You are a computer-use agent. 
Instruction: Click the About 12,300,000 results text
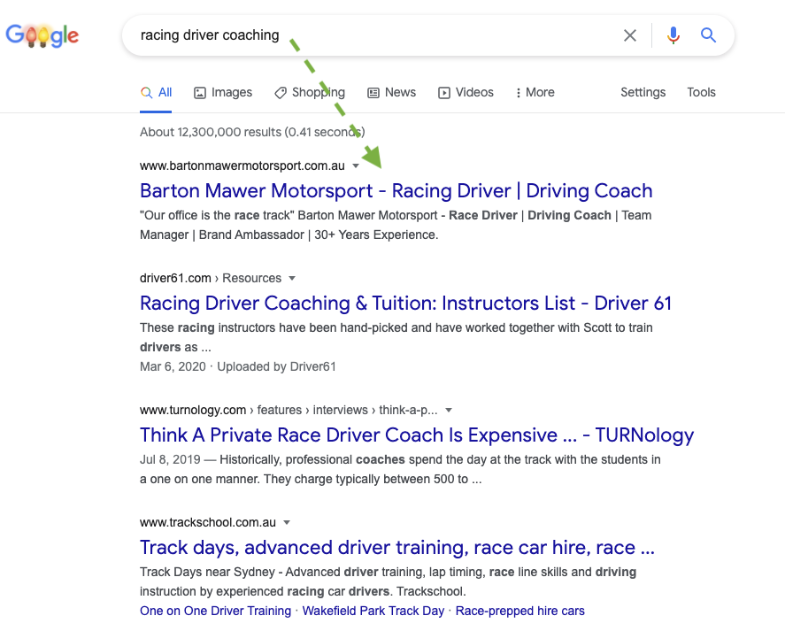(252, 132)
